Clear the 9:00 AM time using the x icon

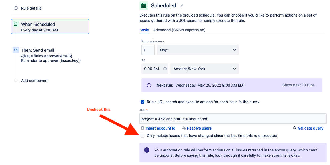click(165, 69)
